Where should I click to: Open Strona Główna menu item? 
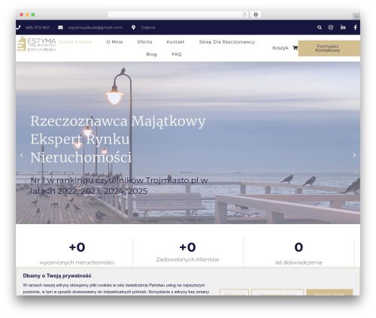75,42
